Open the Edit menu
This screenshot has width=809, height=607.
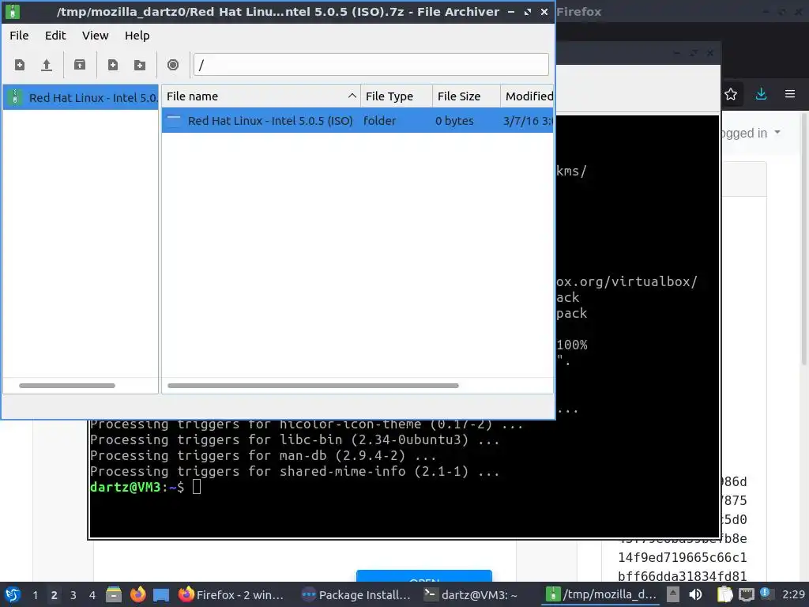[x=55, y=36]
